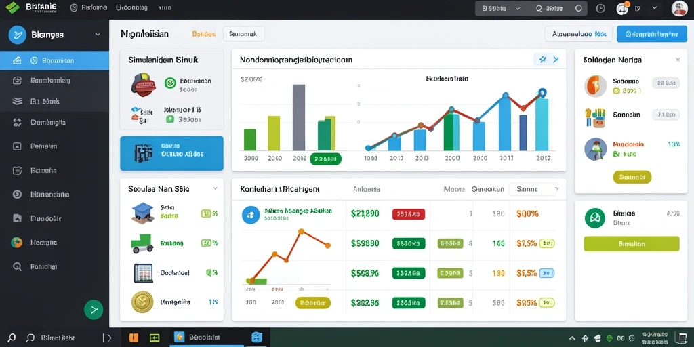Select the highlighted first sidebar menu item

coord(54,60)
